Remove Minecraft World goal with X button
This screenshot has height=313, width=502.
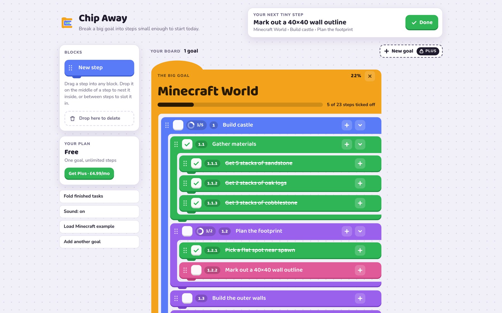(370, 76)
